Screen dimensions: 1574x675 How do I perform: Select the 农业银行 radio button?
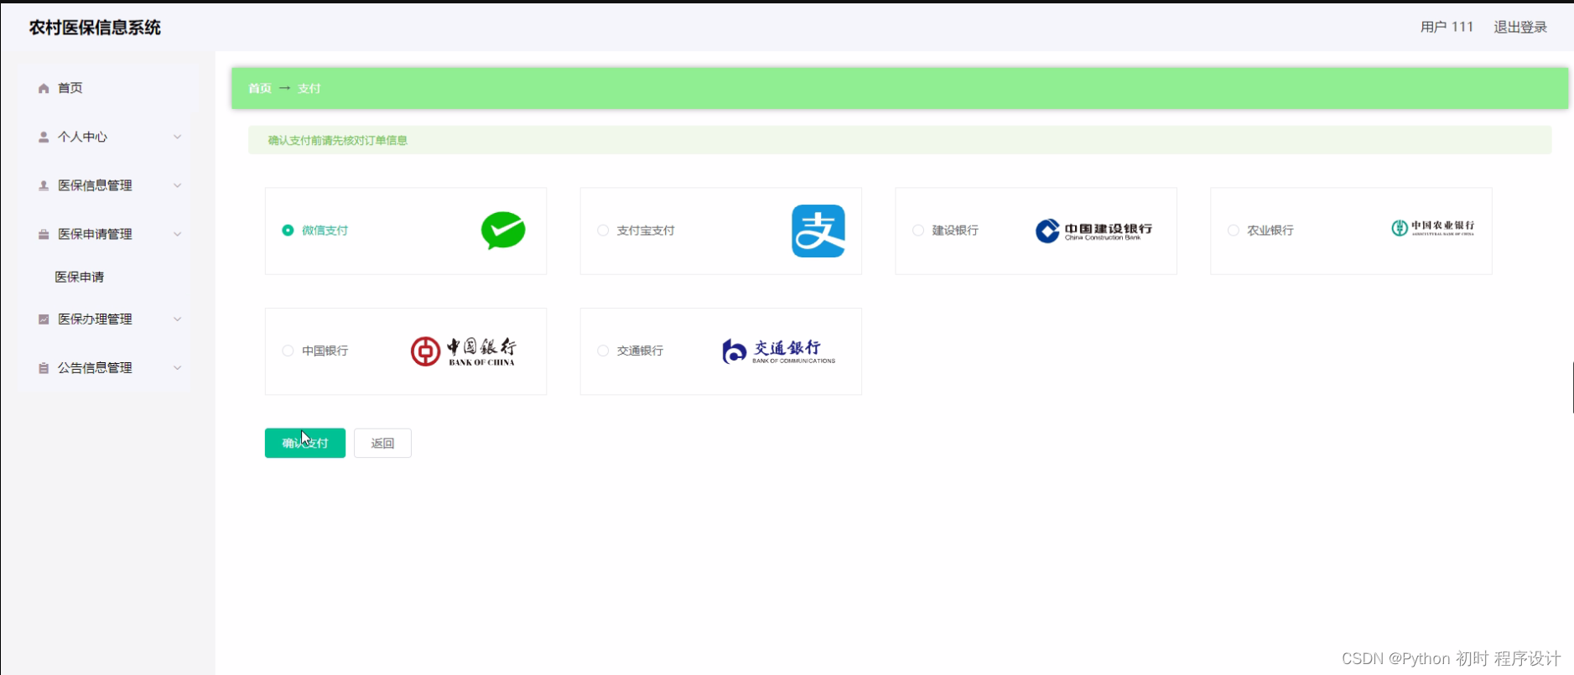[1234, 231]
